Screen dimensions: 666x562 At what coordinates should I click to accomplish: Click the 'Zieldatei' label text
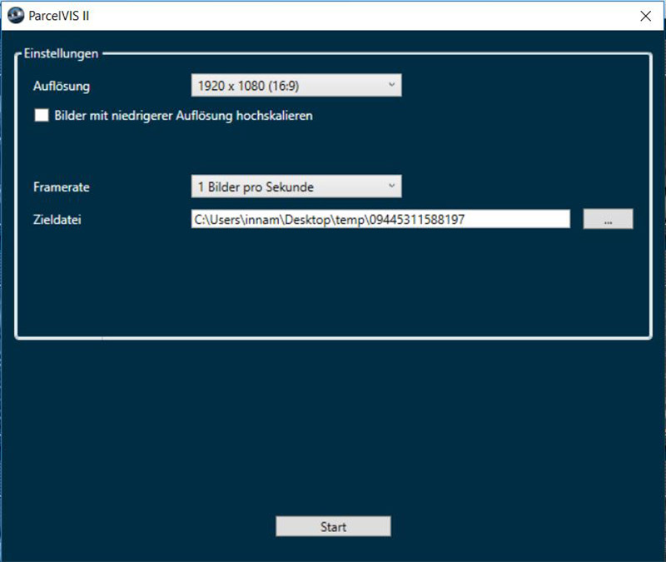(x=57, y=220)
